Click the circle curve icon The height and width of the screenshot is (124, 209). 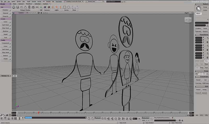pos(68,7)
